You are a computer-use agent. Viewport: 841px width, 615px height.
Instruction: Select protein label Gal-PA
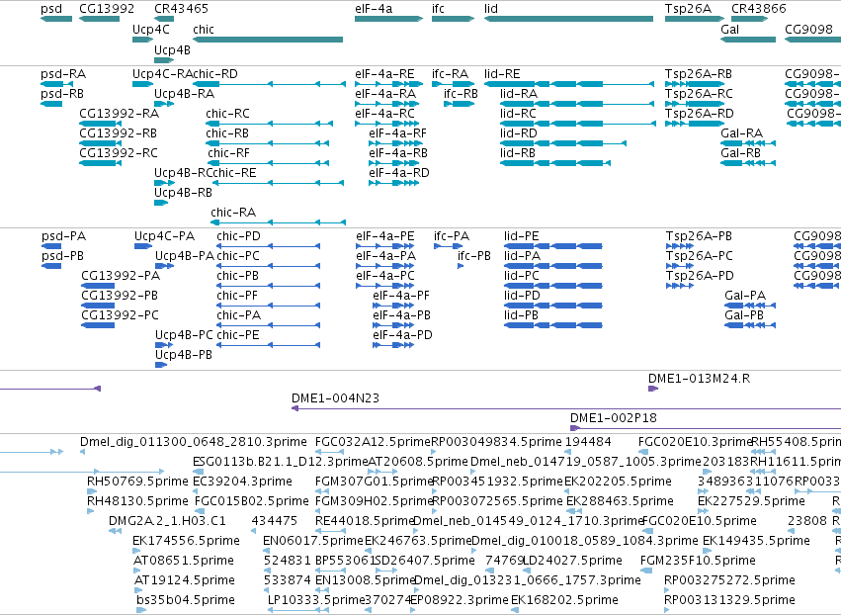point(745,296)
